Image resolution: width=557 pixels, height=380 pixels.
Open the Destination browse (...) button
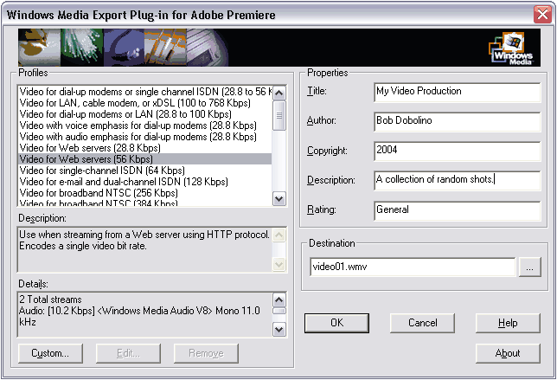tap(529, 267)
